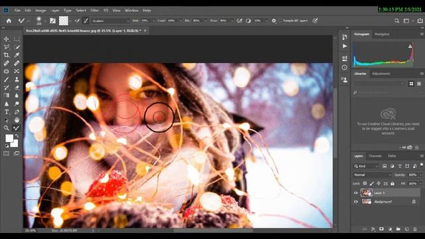Select the Horizontal Type tool
The height and width of the screenshot is (239, 425).
coord(7,112)
